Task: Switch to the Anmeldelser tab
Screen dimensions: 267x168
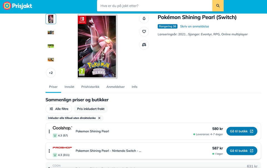Action: pyautogui.click(x=115, y=87)
